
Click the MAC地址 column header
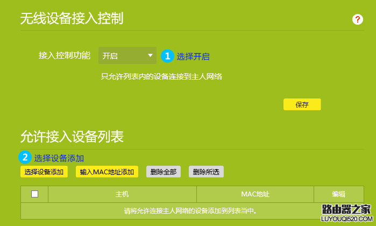click(x=255, y=194)
